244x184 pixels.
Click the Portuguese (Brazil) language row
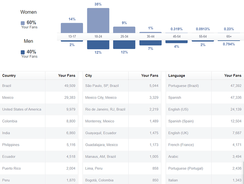click(x=204, y=86)
